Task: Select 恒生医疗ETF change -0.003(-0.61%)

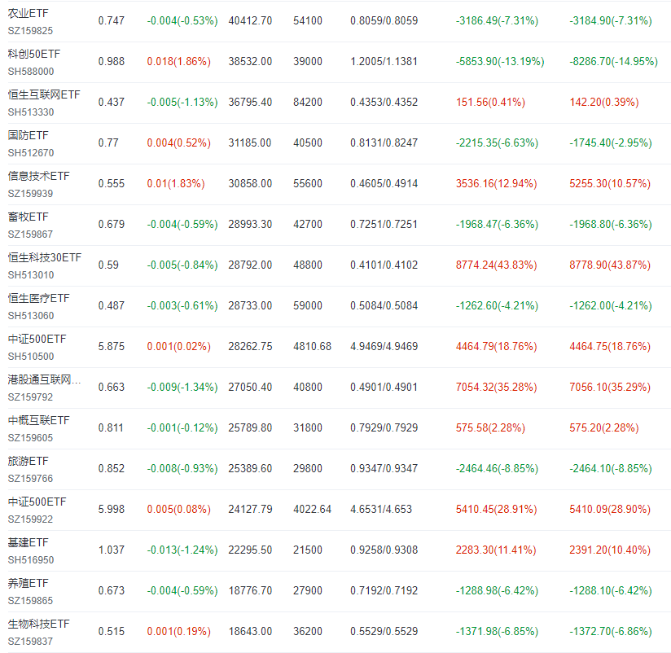Action: (x=182, y=305)
